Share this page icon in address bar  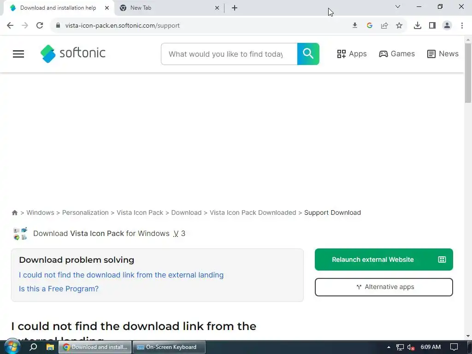tap(384, 26)
